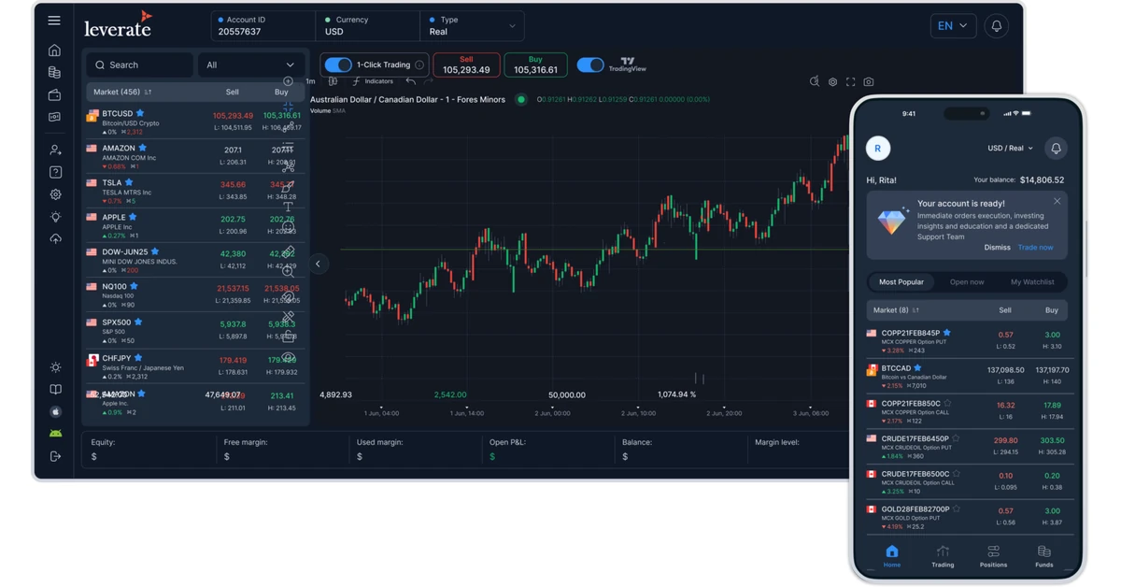
Task: Click the plus circle compare symbol icon
Action: [288, 81]
